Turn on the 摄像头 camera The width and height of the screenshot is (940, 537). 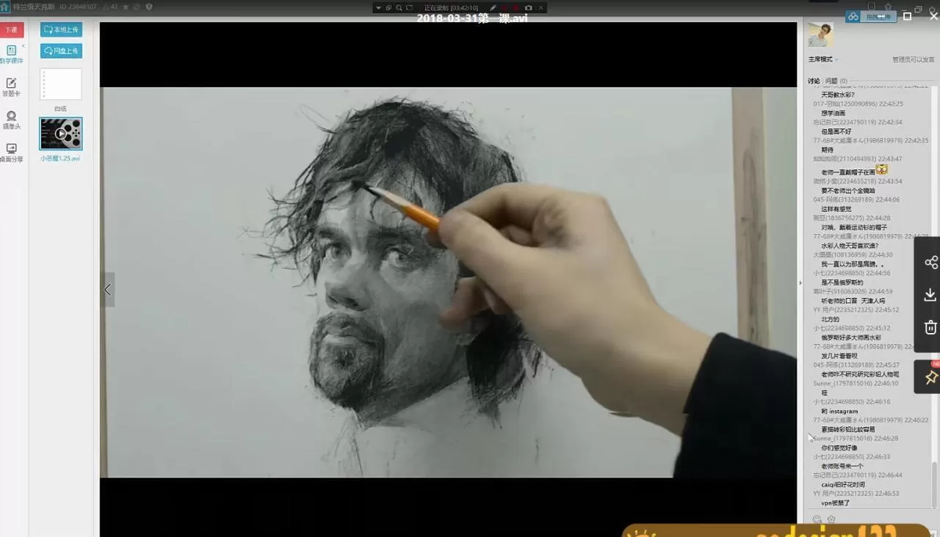click(11, 120)
